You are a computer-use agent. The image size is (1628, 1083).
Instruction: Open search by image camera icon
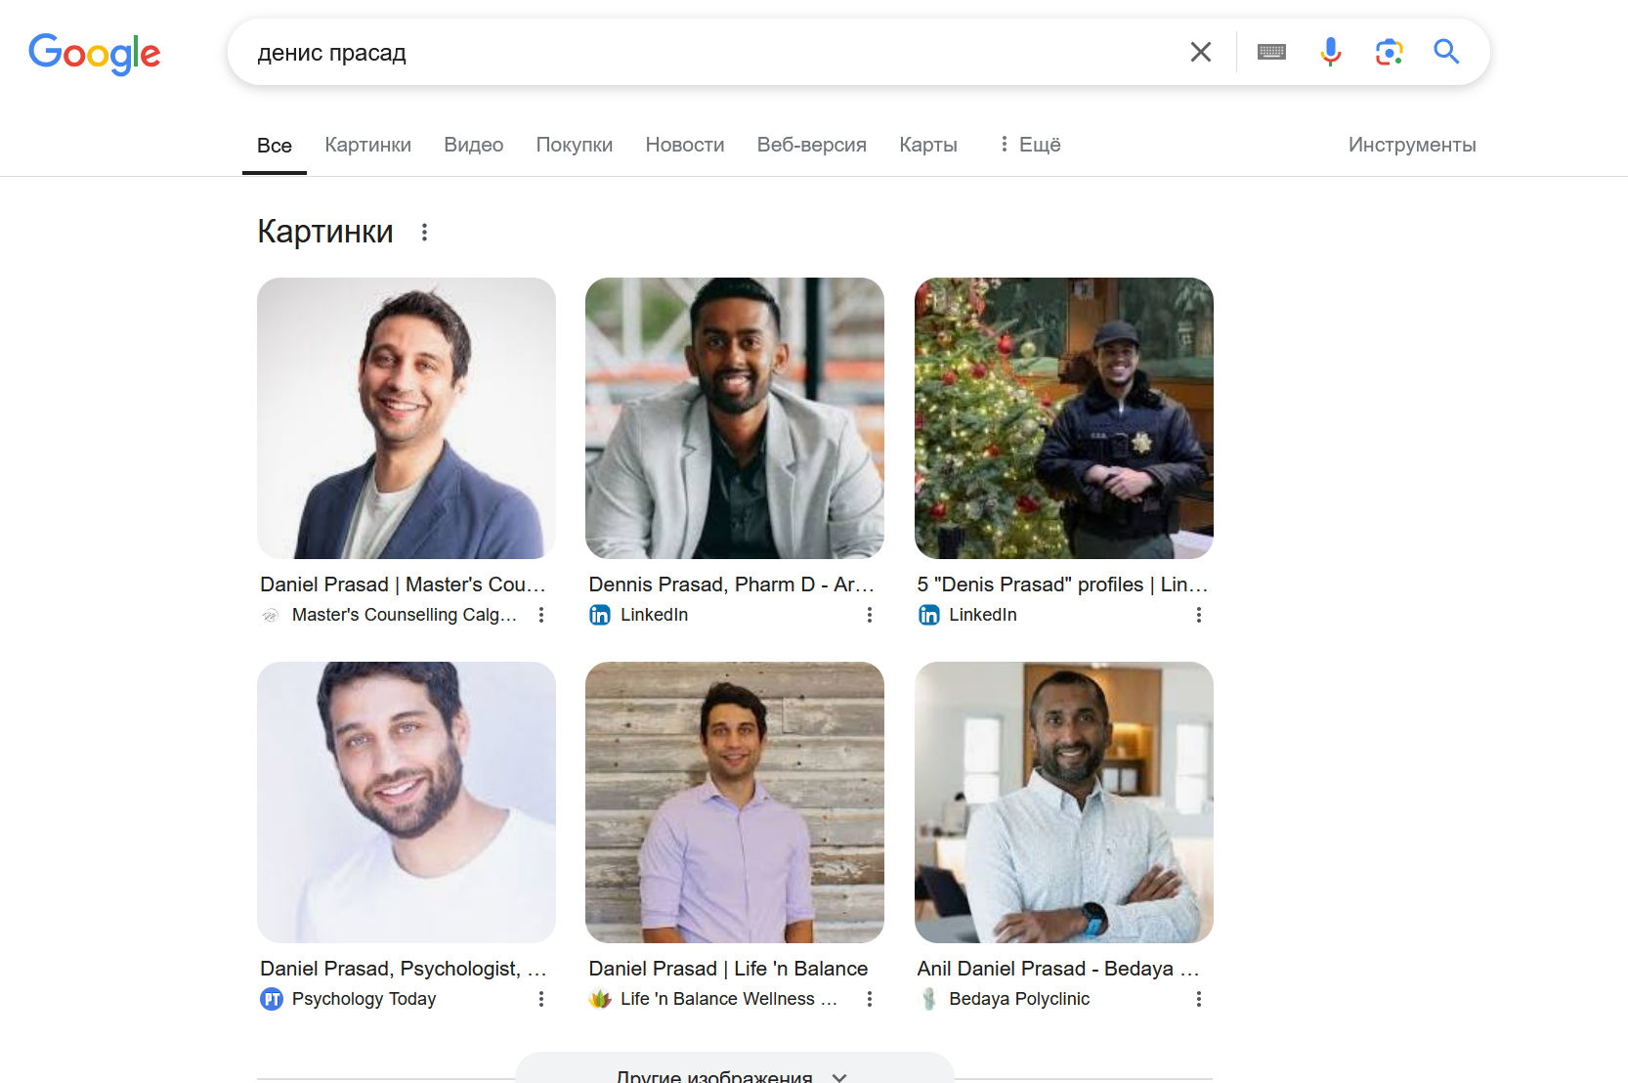coord(1389,52)
